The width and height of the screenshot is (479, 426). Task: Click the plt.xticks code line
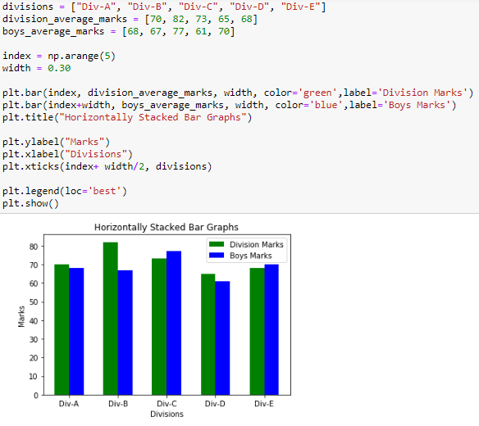107,166
